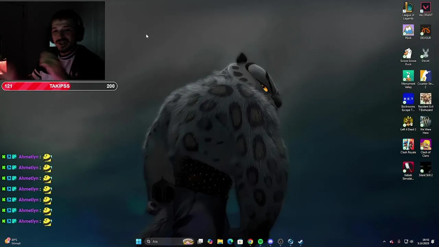Open File Explorer from the taskbar

(220, 242)
